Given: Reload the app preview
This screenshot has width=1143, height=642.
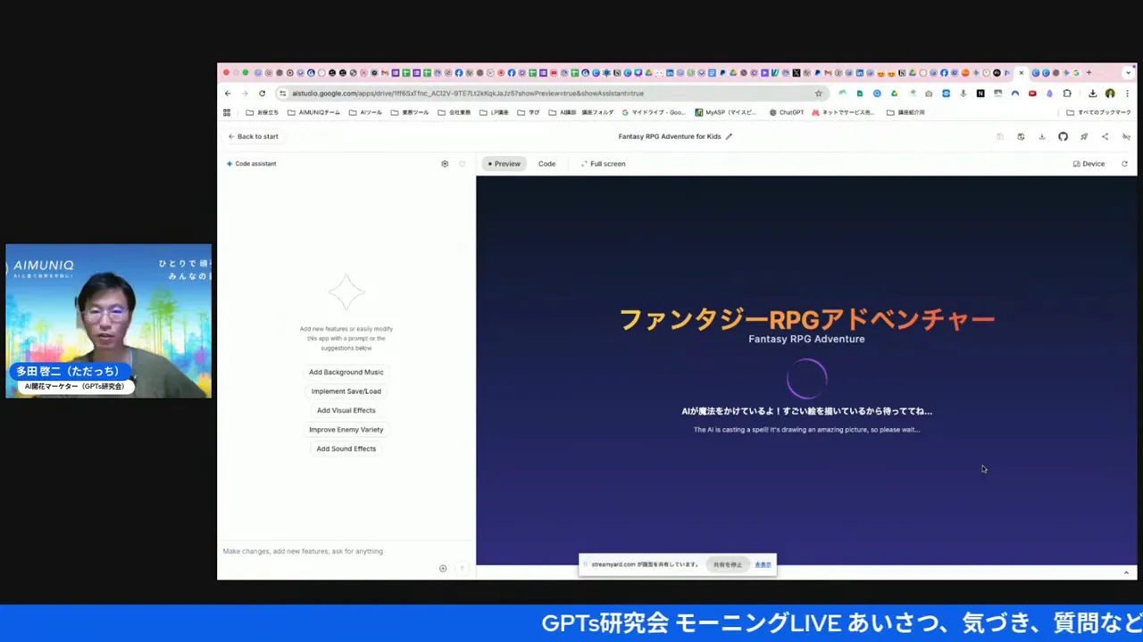Looking at the screenshot, I should pos(1124,164).
